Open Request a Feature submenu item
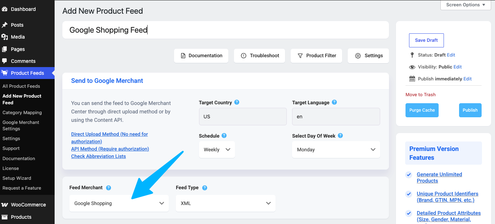 tap(22, 188)
